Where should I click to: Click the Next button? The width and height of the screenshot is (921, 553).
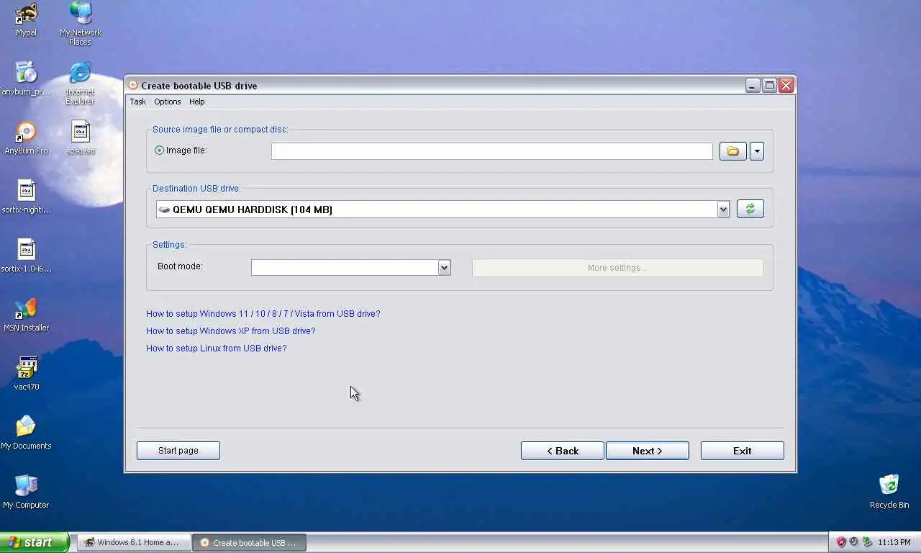coord(647,451)
